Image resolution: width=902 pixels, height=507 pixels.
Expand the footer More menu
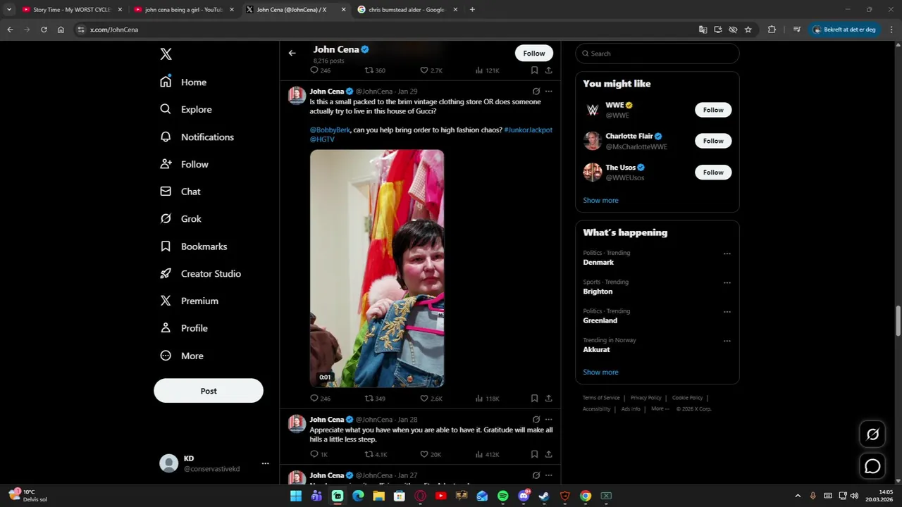click(660, 409)
